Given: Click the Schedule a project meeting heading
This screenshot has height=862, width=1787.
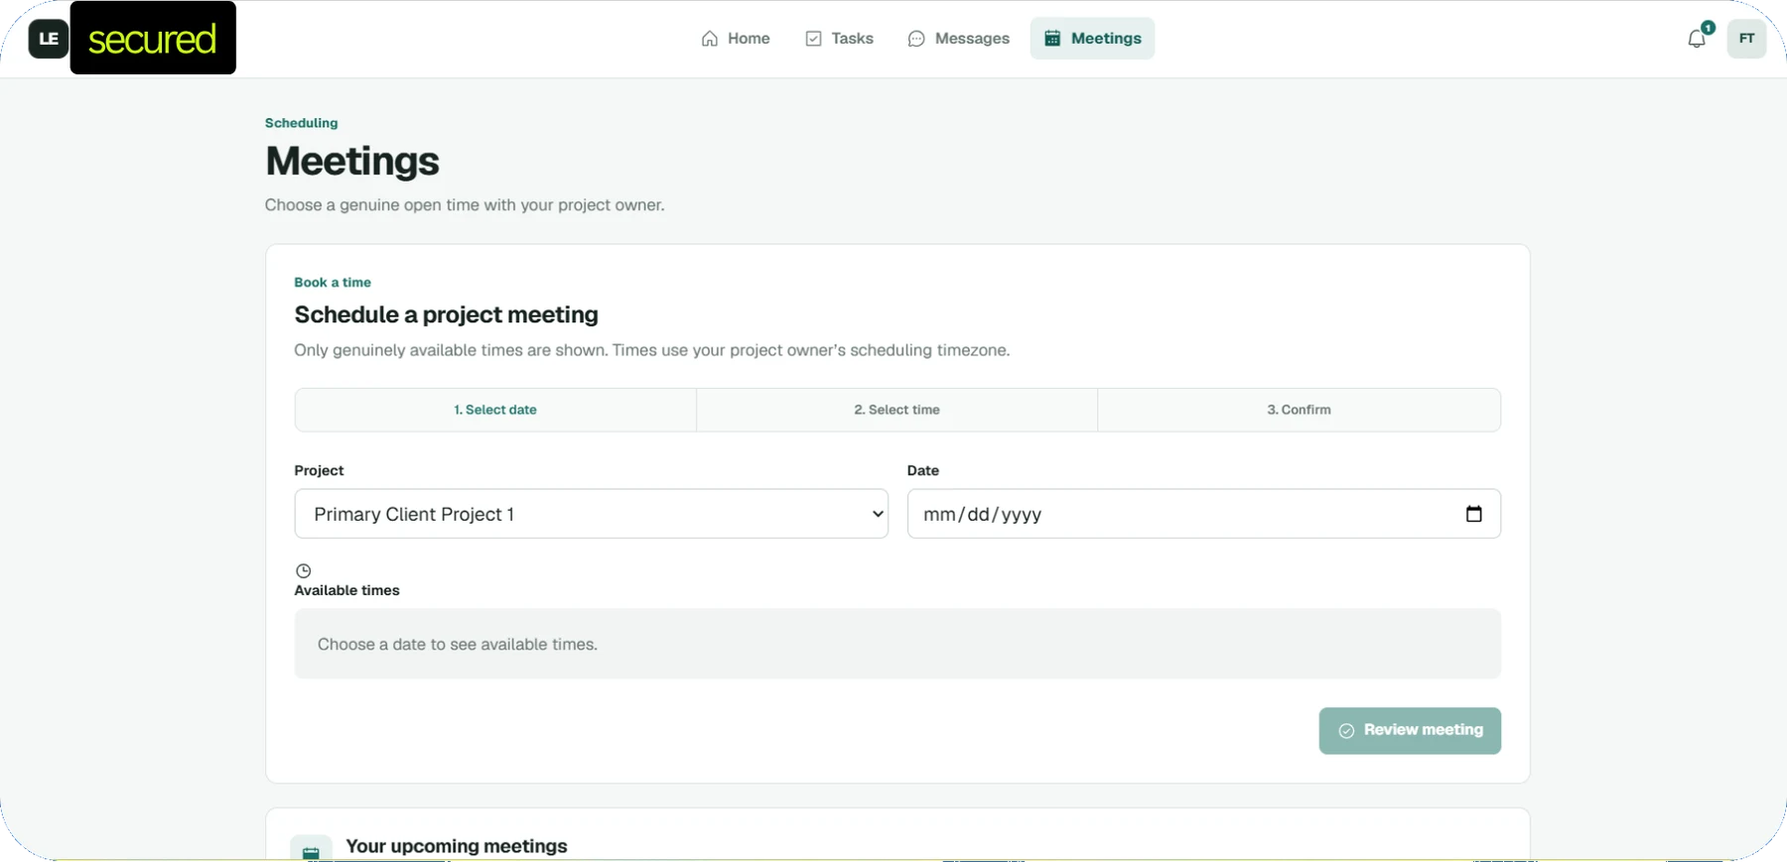Looking at the screenshot, I should [x=447, y=314].
